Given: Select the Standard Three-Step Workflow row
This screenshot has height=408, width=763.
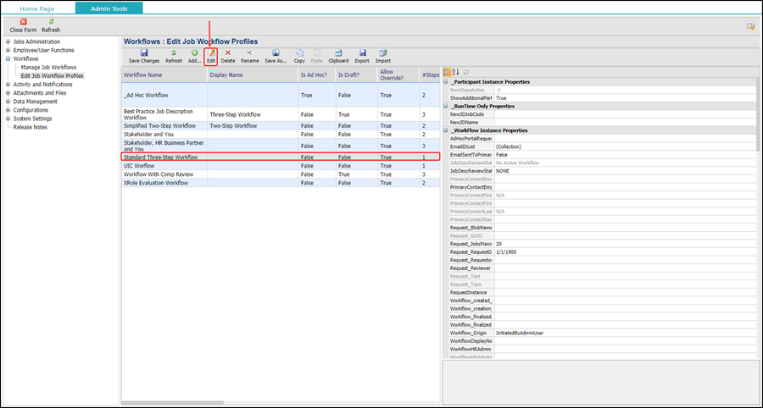Looking at the screenshot, I should tap(281, 157).
